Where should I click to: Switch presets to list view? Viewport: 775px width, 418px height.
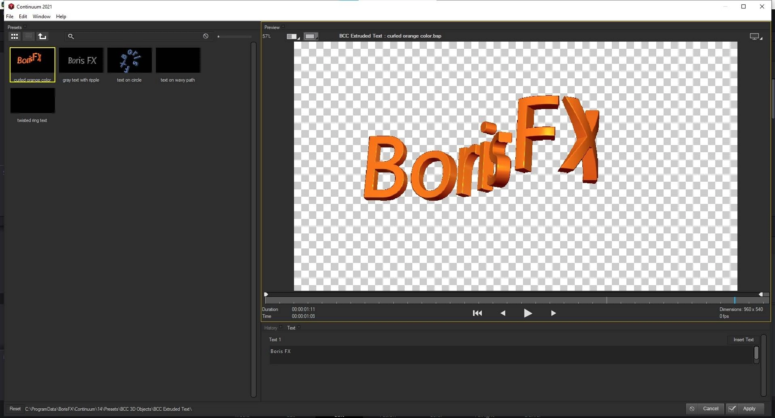pyautogui.click(x=28, y=36)
